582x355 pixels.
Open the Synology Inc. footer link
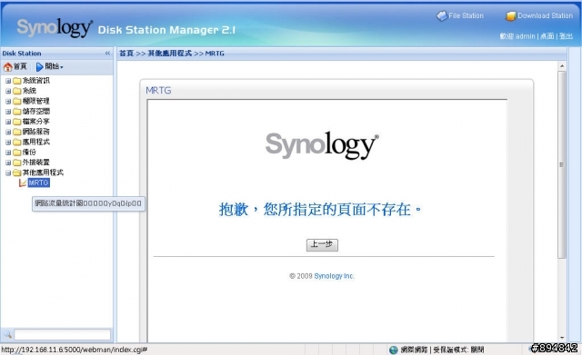tap(334, 276)
